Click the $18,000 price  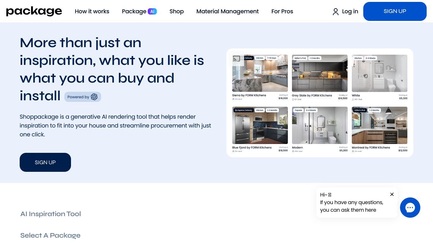pos(283,98)
